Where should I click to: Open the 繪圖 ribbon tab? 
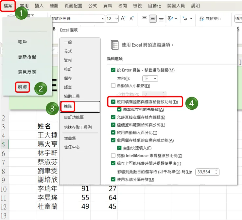[x=54, y=6]
